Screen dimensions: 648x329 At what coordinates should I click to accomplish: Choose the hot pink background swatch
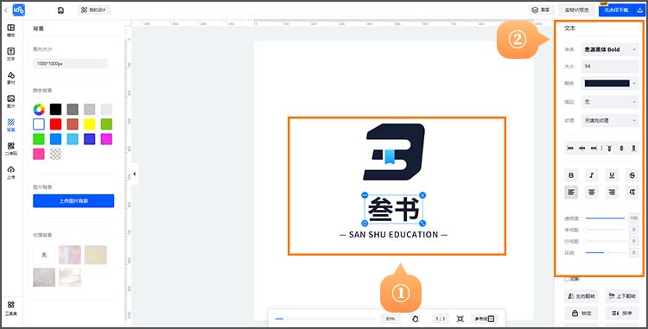click(39, 154)
